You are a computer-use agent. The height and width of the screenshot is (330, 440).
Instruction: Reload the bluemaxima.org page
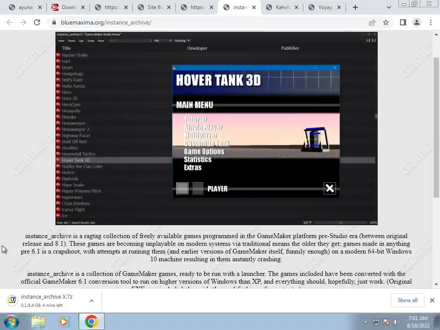(37, 22)
